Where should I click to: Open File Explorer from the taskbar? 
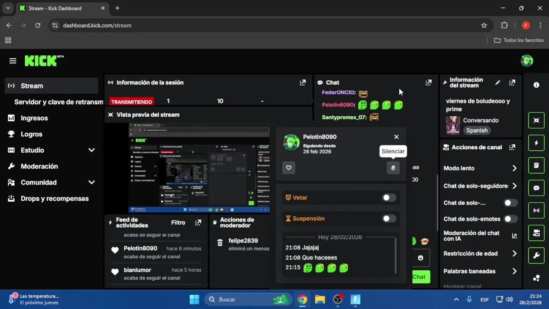320,299
